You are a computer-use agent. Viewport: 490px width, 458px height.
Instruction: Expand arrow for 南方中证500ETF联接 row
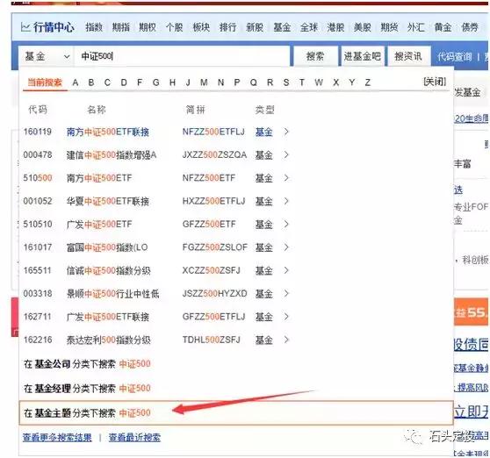coord(286,132)
